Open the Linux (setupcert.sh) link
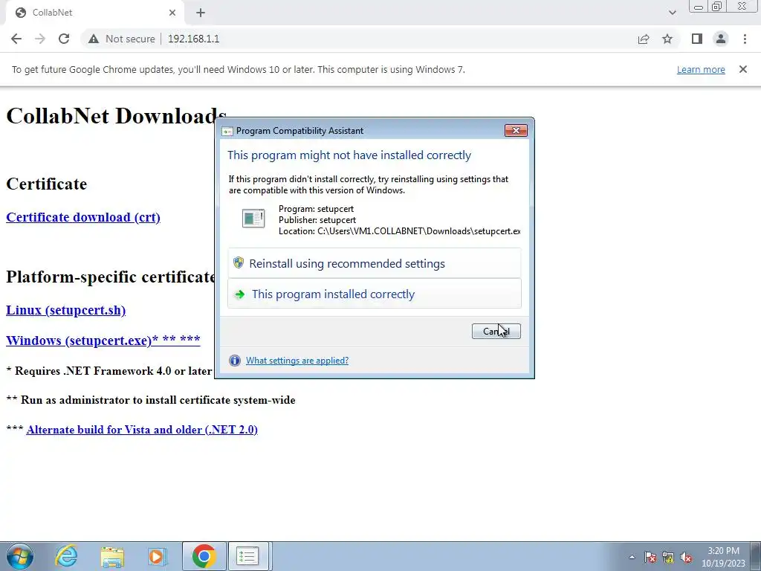Screen dimensions: 761x571 click(x=65, y=310)
